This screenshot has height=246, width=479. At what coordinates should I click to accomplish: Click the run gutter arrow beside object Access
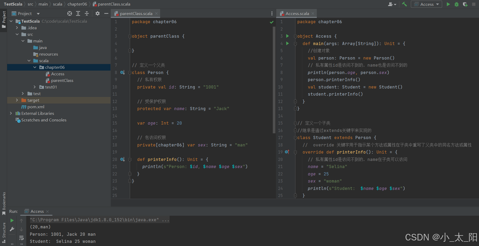pos(288,36)
